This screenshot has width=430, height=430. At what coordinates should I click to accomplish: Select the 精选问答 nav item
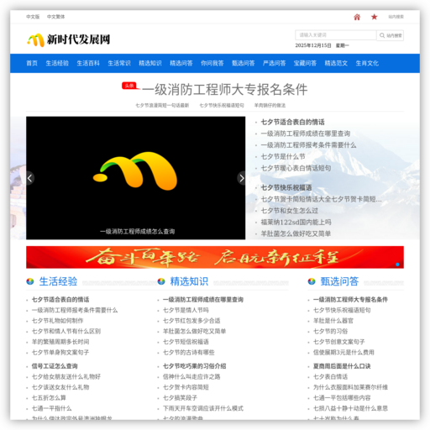(x=181, y=63)
